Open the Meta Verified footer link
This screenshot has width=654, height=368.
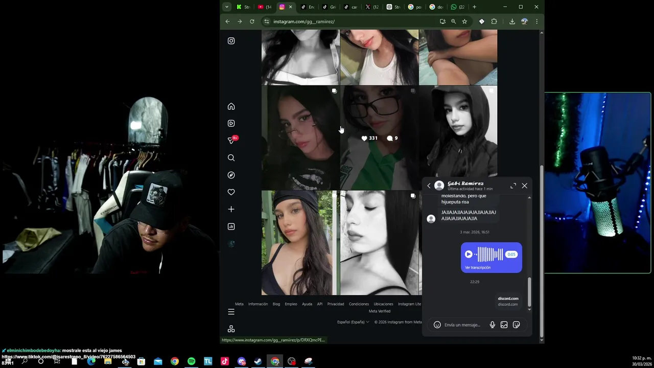[380, 311]
